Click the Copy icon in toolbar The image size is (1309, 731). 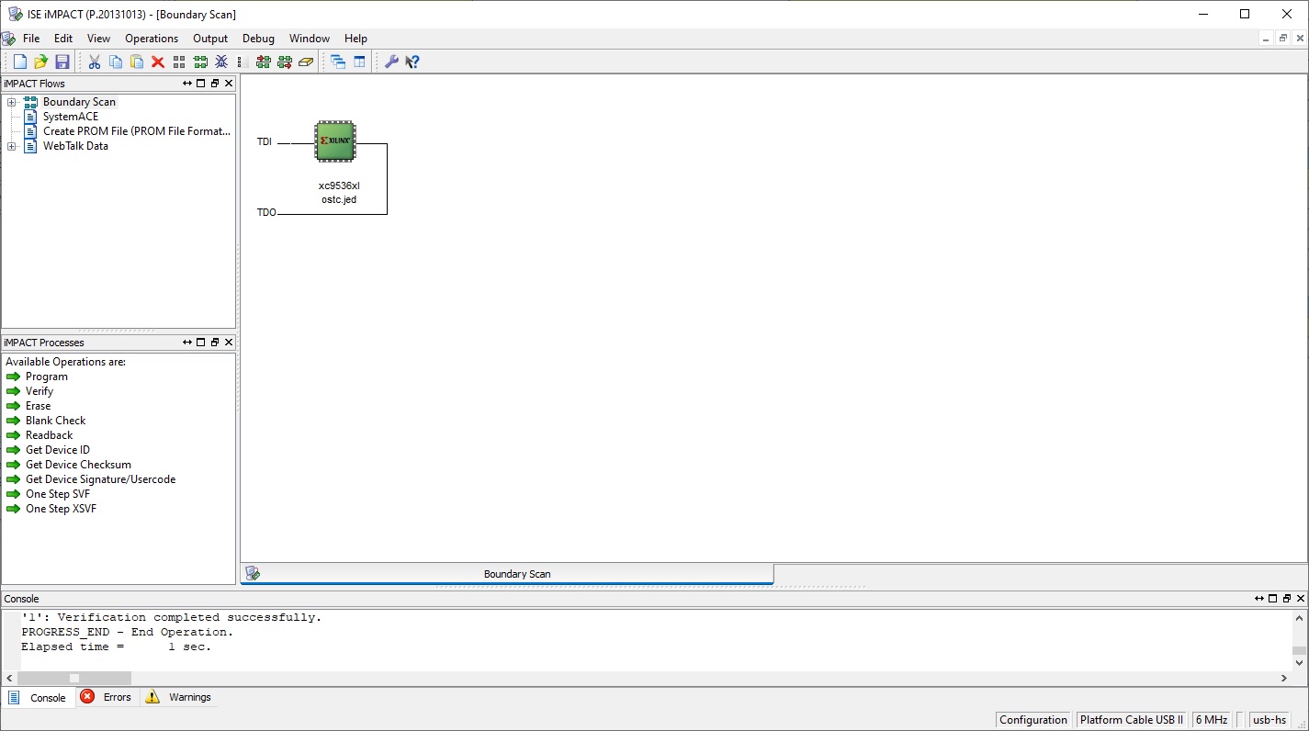(116, 62)
